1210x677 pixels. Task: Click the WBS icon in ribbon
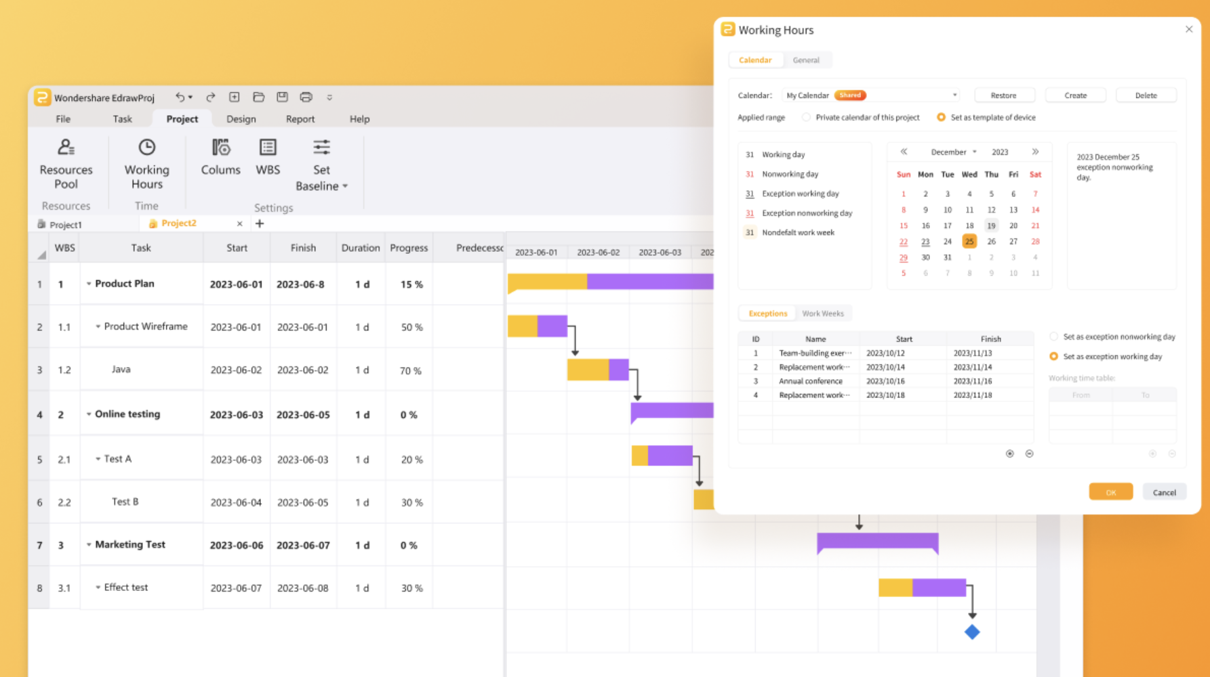[x=268, y=148]
